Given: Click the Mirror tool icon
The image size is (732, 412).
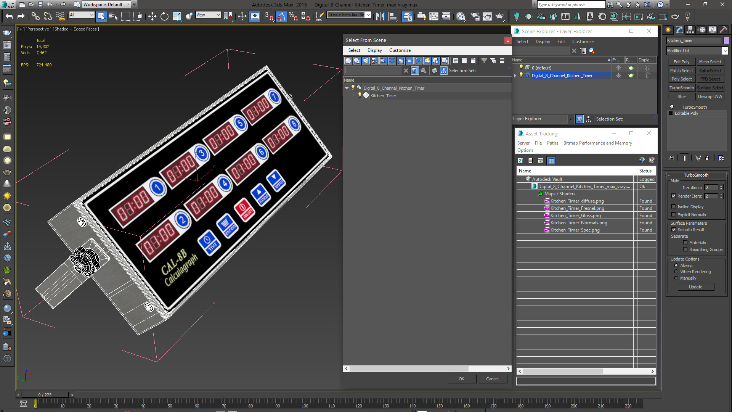Looking at the screenshot, I should 380,16.
